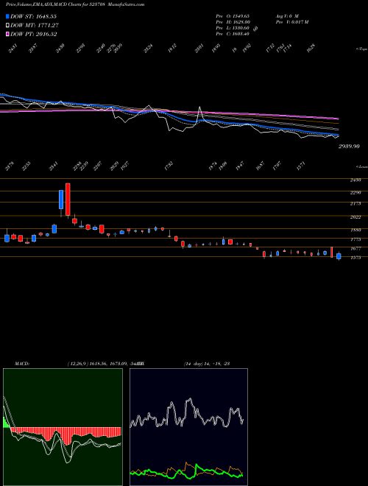Click the last blue candlestick at chart's right edge
This screenshot has height=486, width=368.
pyautogui.click(x=339, y=256)
